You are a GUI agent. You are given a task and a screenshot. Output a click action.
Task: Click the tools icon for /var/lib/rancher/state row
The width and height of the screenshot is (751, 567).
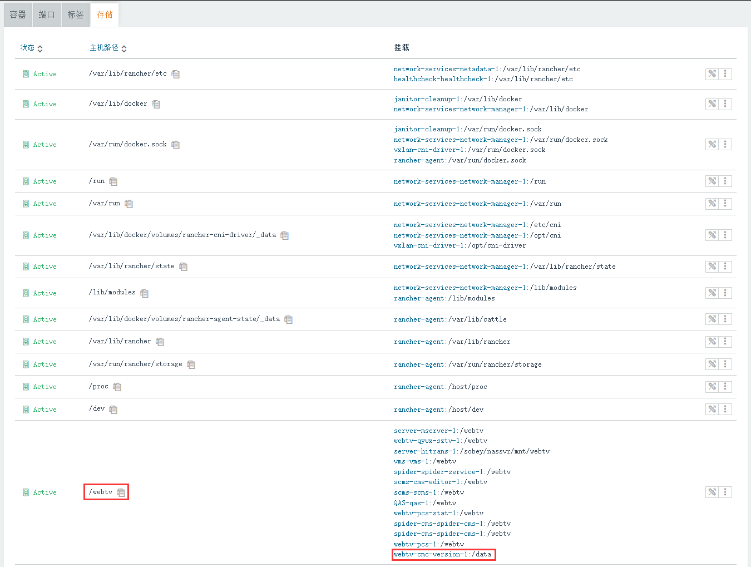pos(712,267)
